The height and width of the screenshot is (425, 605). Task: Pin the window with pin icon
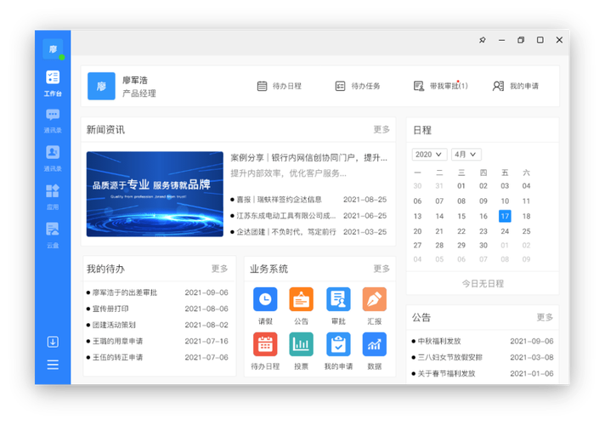pyautogui.click(x=483, y=40)
